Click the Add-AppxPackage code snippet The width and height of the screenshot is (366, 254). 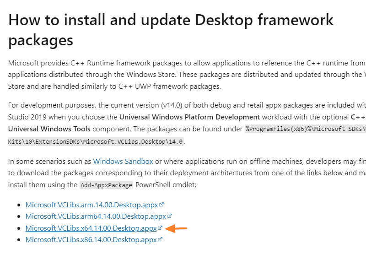click(106, 185)
